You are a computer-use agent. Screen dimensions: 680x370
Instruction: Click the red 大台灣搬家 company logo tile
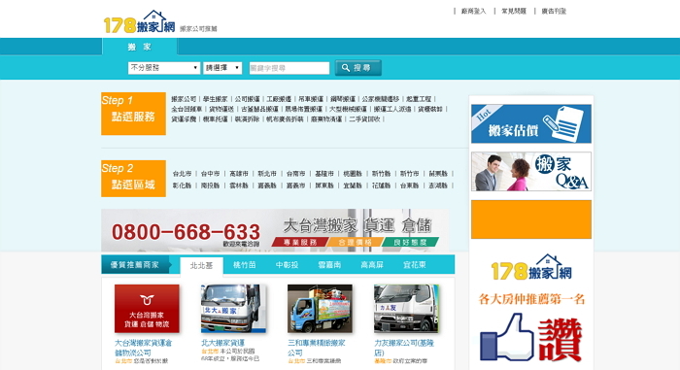147,309
